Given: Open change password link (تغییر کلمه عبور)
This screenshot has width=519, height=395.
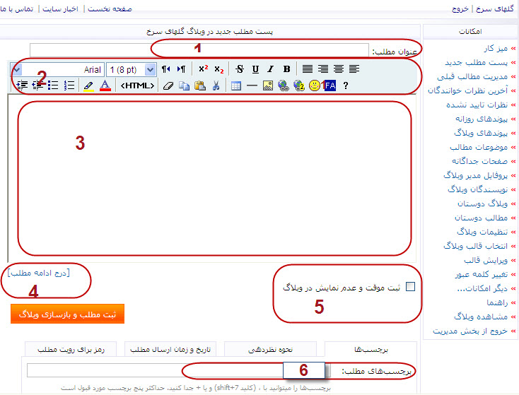Looking at the screenshot, I should (482, 274).
